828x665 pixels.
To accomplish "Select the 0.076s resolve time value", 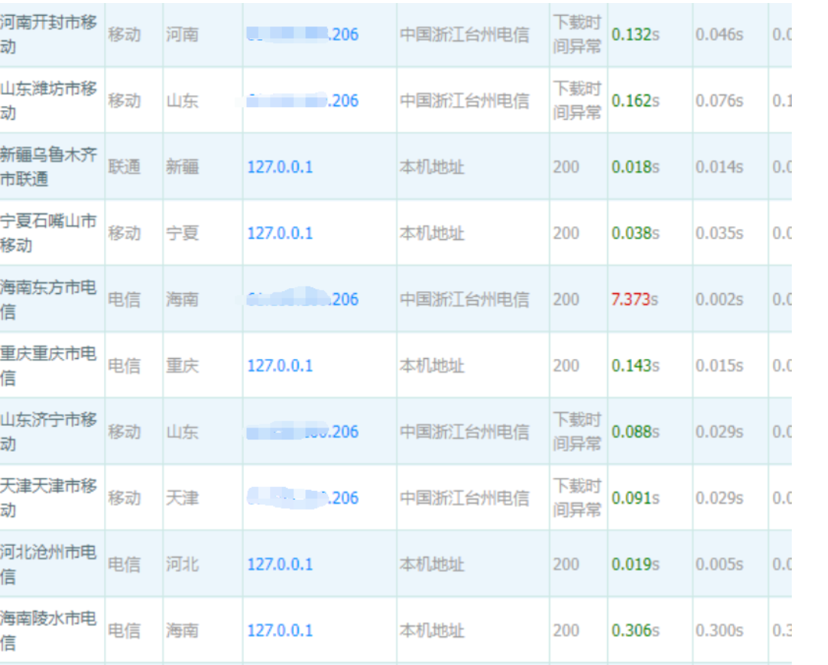I will (719, 101).
